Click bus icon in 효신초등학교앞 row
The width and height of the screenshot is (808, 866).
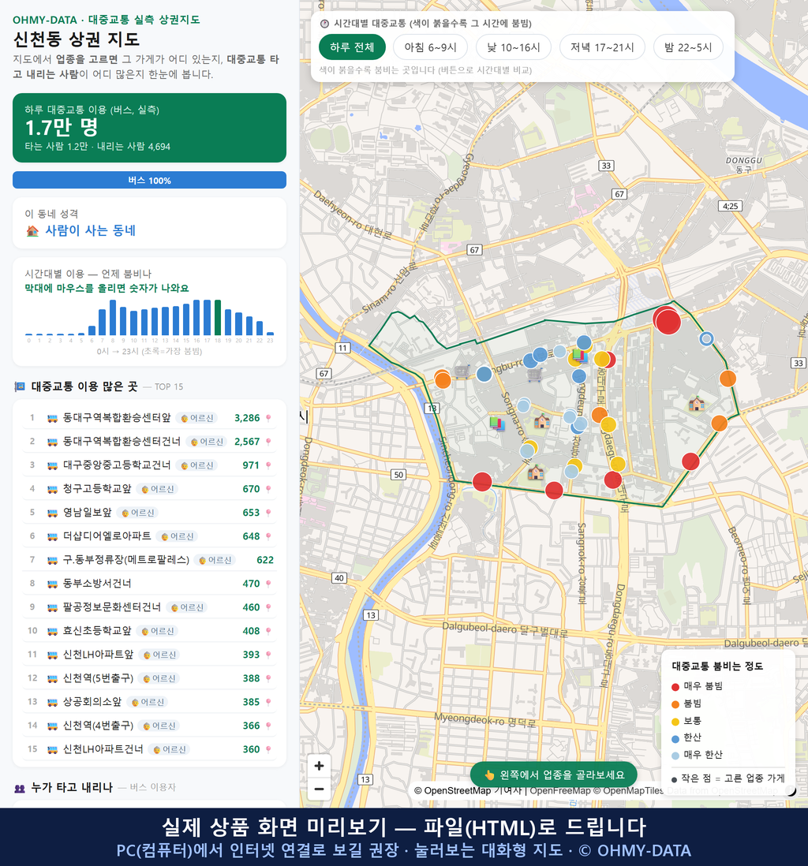53,631
